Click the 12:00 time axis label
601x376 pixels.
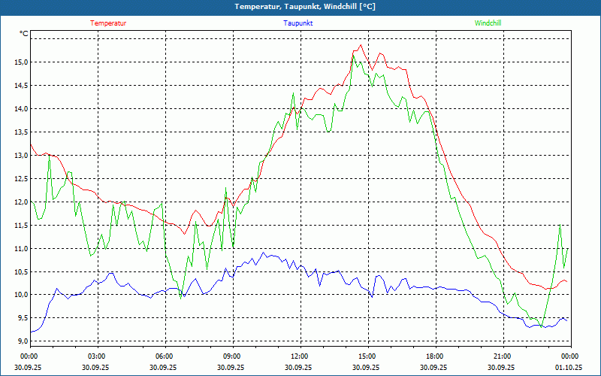tap(300, 356)
